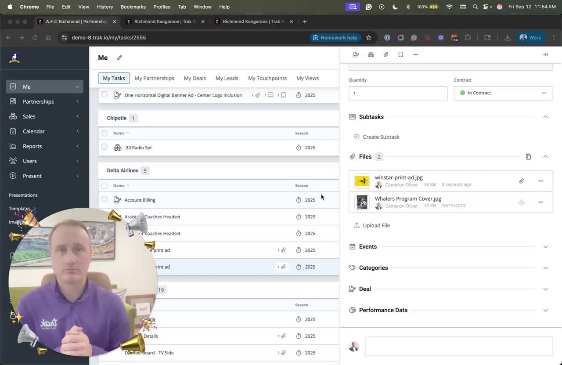The image size is (562, 365).
Task: Click the bookmark icon on Horizontal Digital Banner row
Action: point(283,95)
